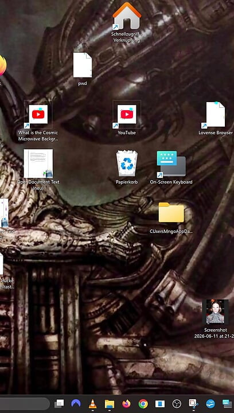Launch Firefox from the taskbar
The image size is (234, 413).
126,403
